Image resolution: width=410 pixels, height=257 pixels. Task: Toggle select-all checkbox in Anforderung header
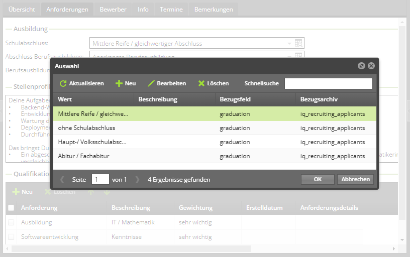(x=11, y=208)
